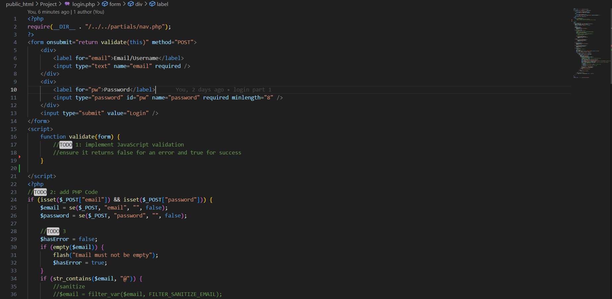Click the highlighted TODO tag on line 17

(66, 145)
